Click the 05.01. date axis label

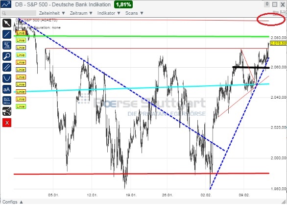53,195
